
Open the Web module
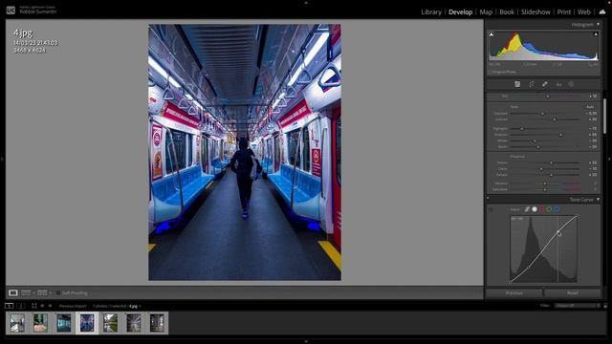click(x=584, y=12)
